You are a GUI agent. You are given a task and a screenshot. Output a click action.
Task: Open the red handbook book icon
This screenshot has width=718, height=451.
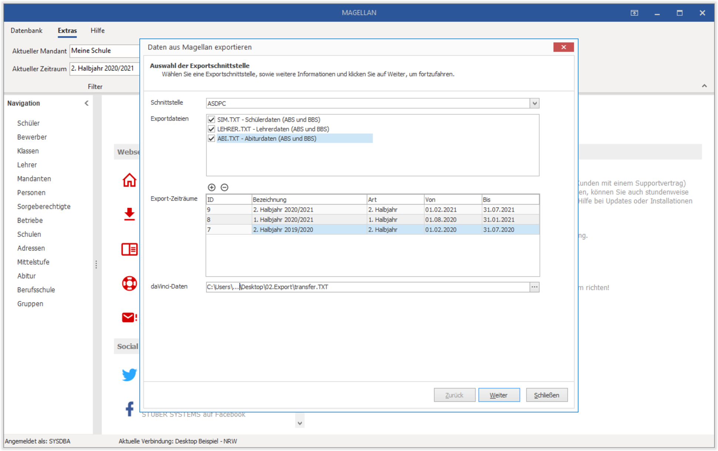(129, 249)
